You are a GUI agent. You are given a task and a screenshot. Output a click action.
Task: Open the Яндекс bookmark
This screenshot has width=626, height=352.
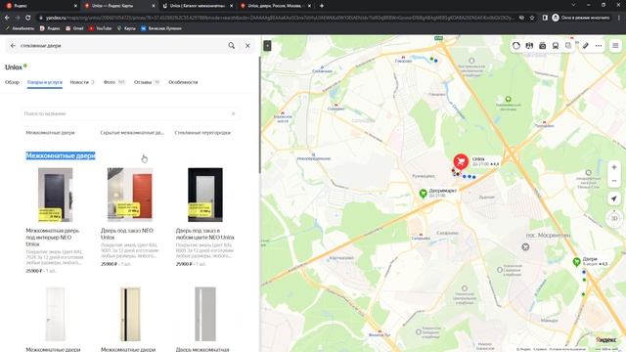point(50,28)
